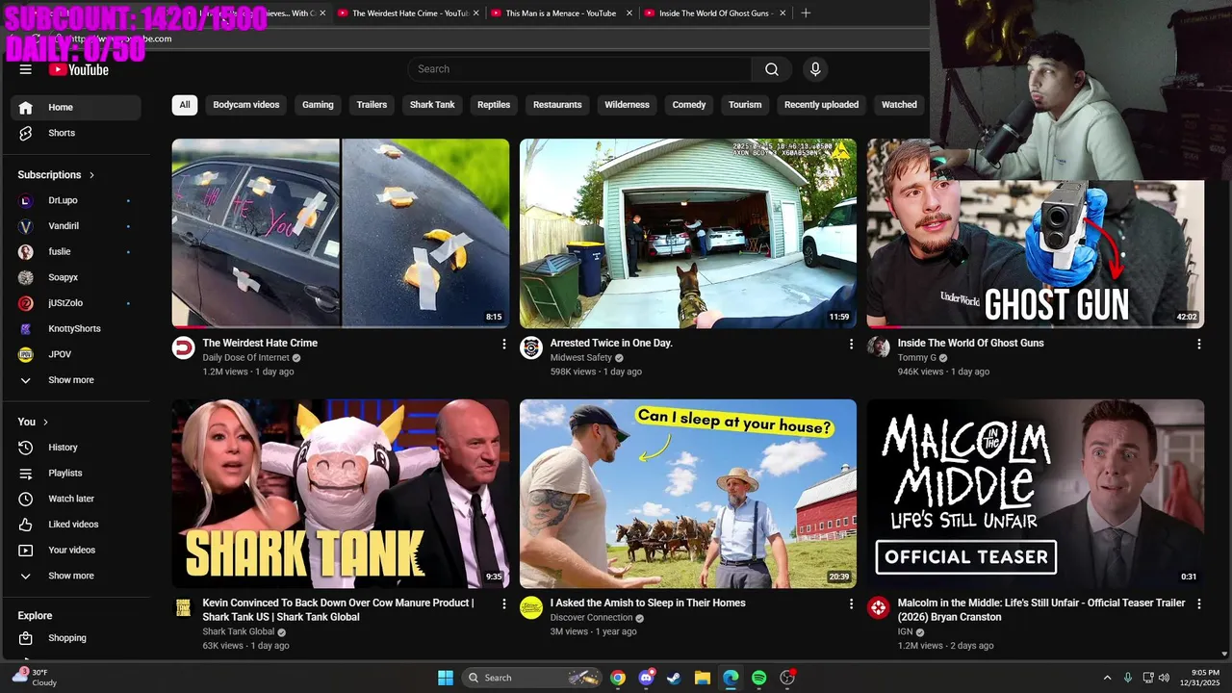
Task: Select the Comedy filter chip
Action: click(x=689, y=105)
